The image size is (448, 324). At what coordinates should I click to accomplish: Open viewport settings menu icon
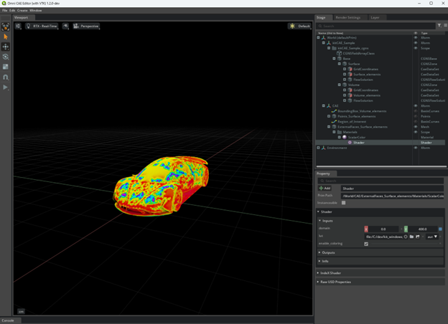click(18, 26)
